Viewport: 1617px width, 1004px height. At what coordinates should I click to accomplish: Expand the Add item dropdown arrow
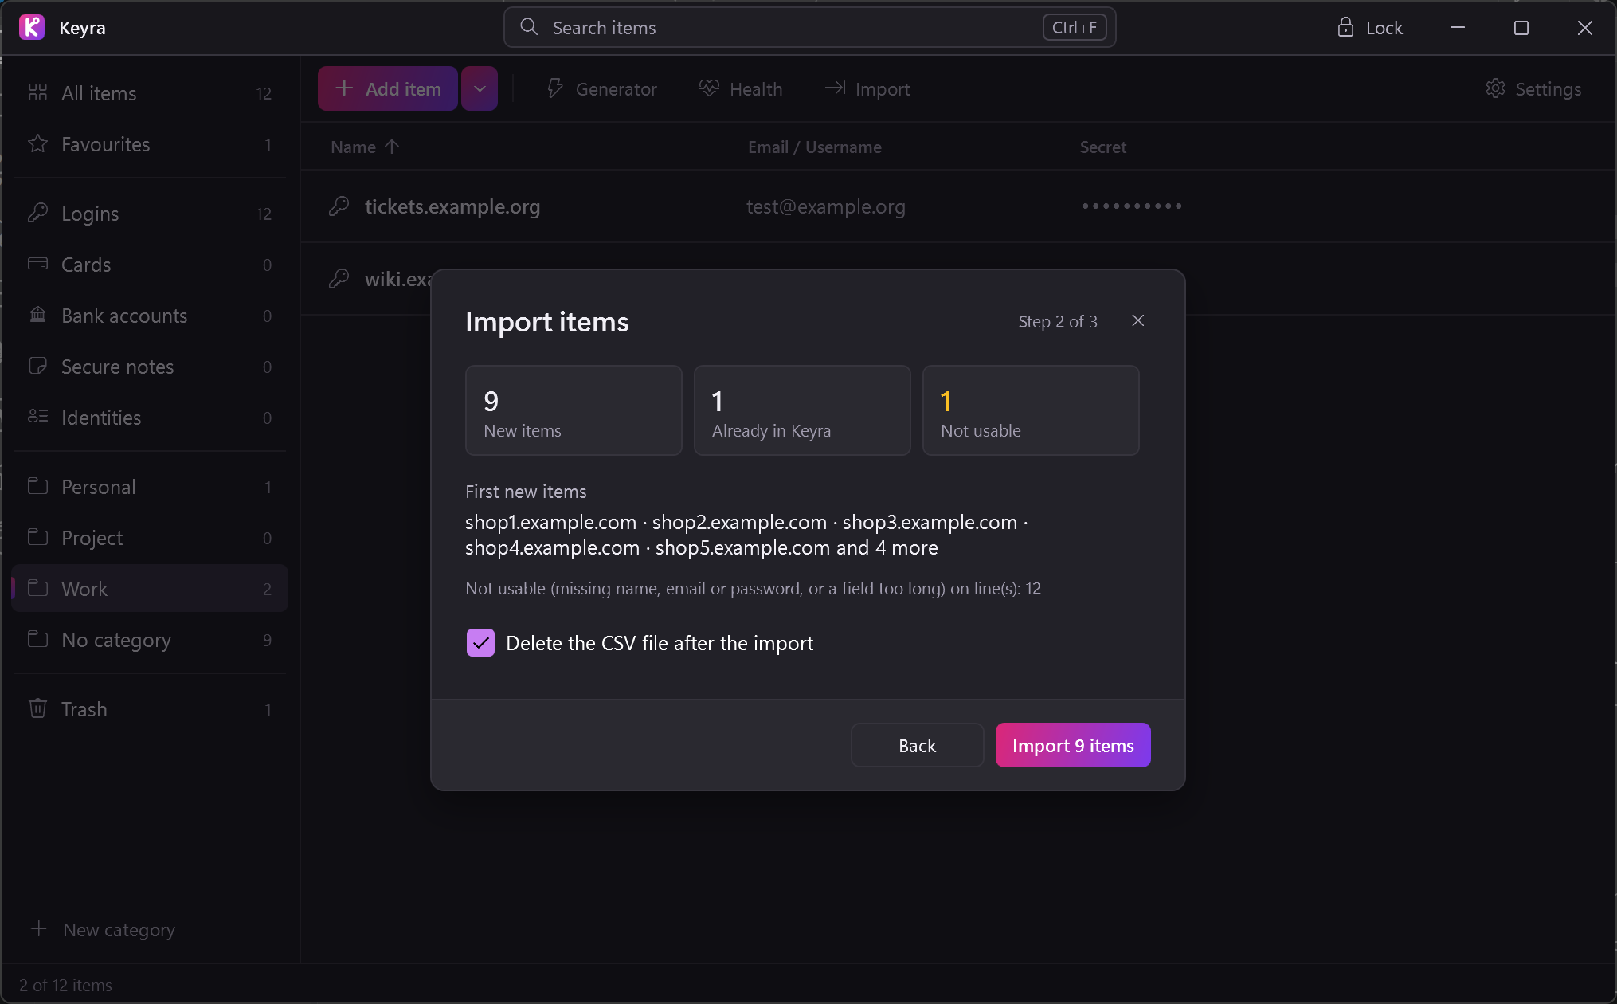(480, 88)
